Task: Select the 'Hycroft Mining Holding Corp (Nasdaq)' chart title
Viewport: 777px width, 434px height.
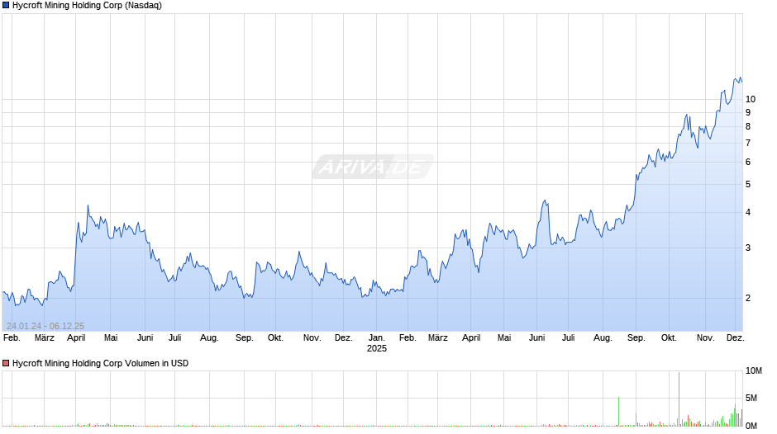Action: [x=88, y=6]
